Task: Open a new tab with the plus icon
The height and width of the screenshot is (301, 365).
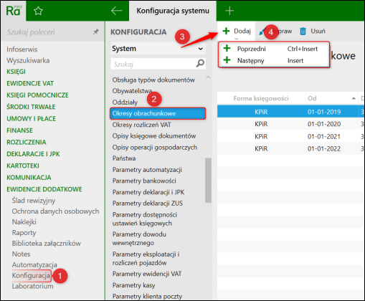Action: (229, 11)
